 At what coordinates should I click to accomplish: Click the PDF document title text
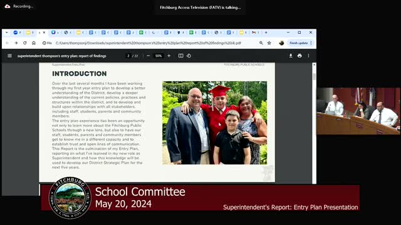tap(61, 56)
